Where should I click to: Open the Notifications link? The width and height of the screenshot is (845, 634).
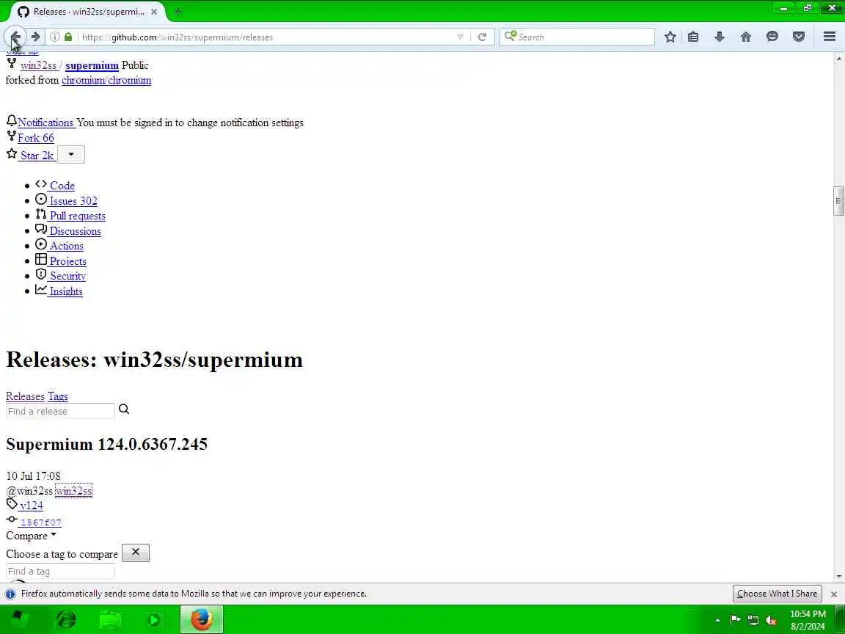click(x=45, y=123)
